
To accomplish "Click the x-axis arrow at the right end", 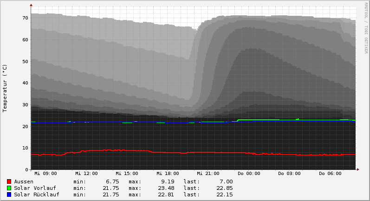I will point(358,169).
